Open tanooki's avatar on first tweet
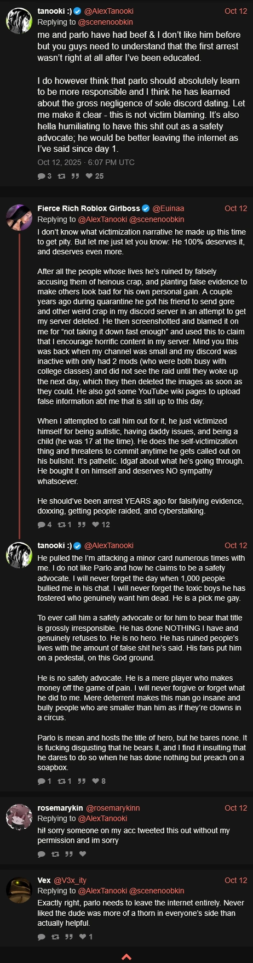 coord(19,21)
